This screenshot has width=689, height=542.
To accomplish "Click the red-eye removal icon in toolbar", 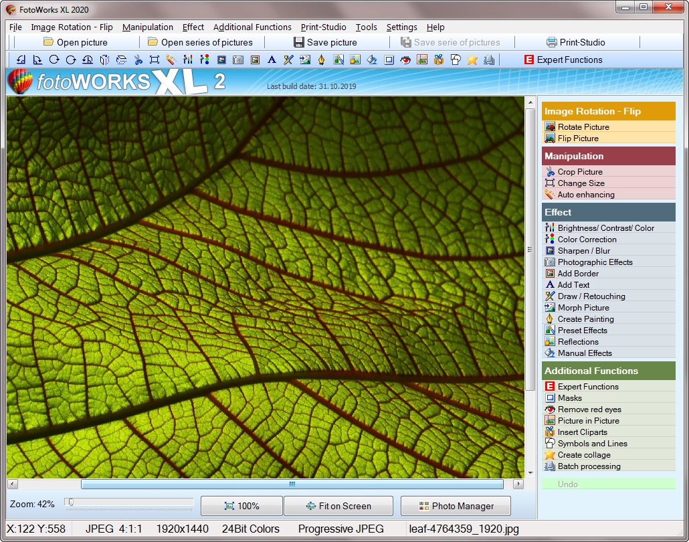I will click(x=405, y=60).
